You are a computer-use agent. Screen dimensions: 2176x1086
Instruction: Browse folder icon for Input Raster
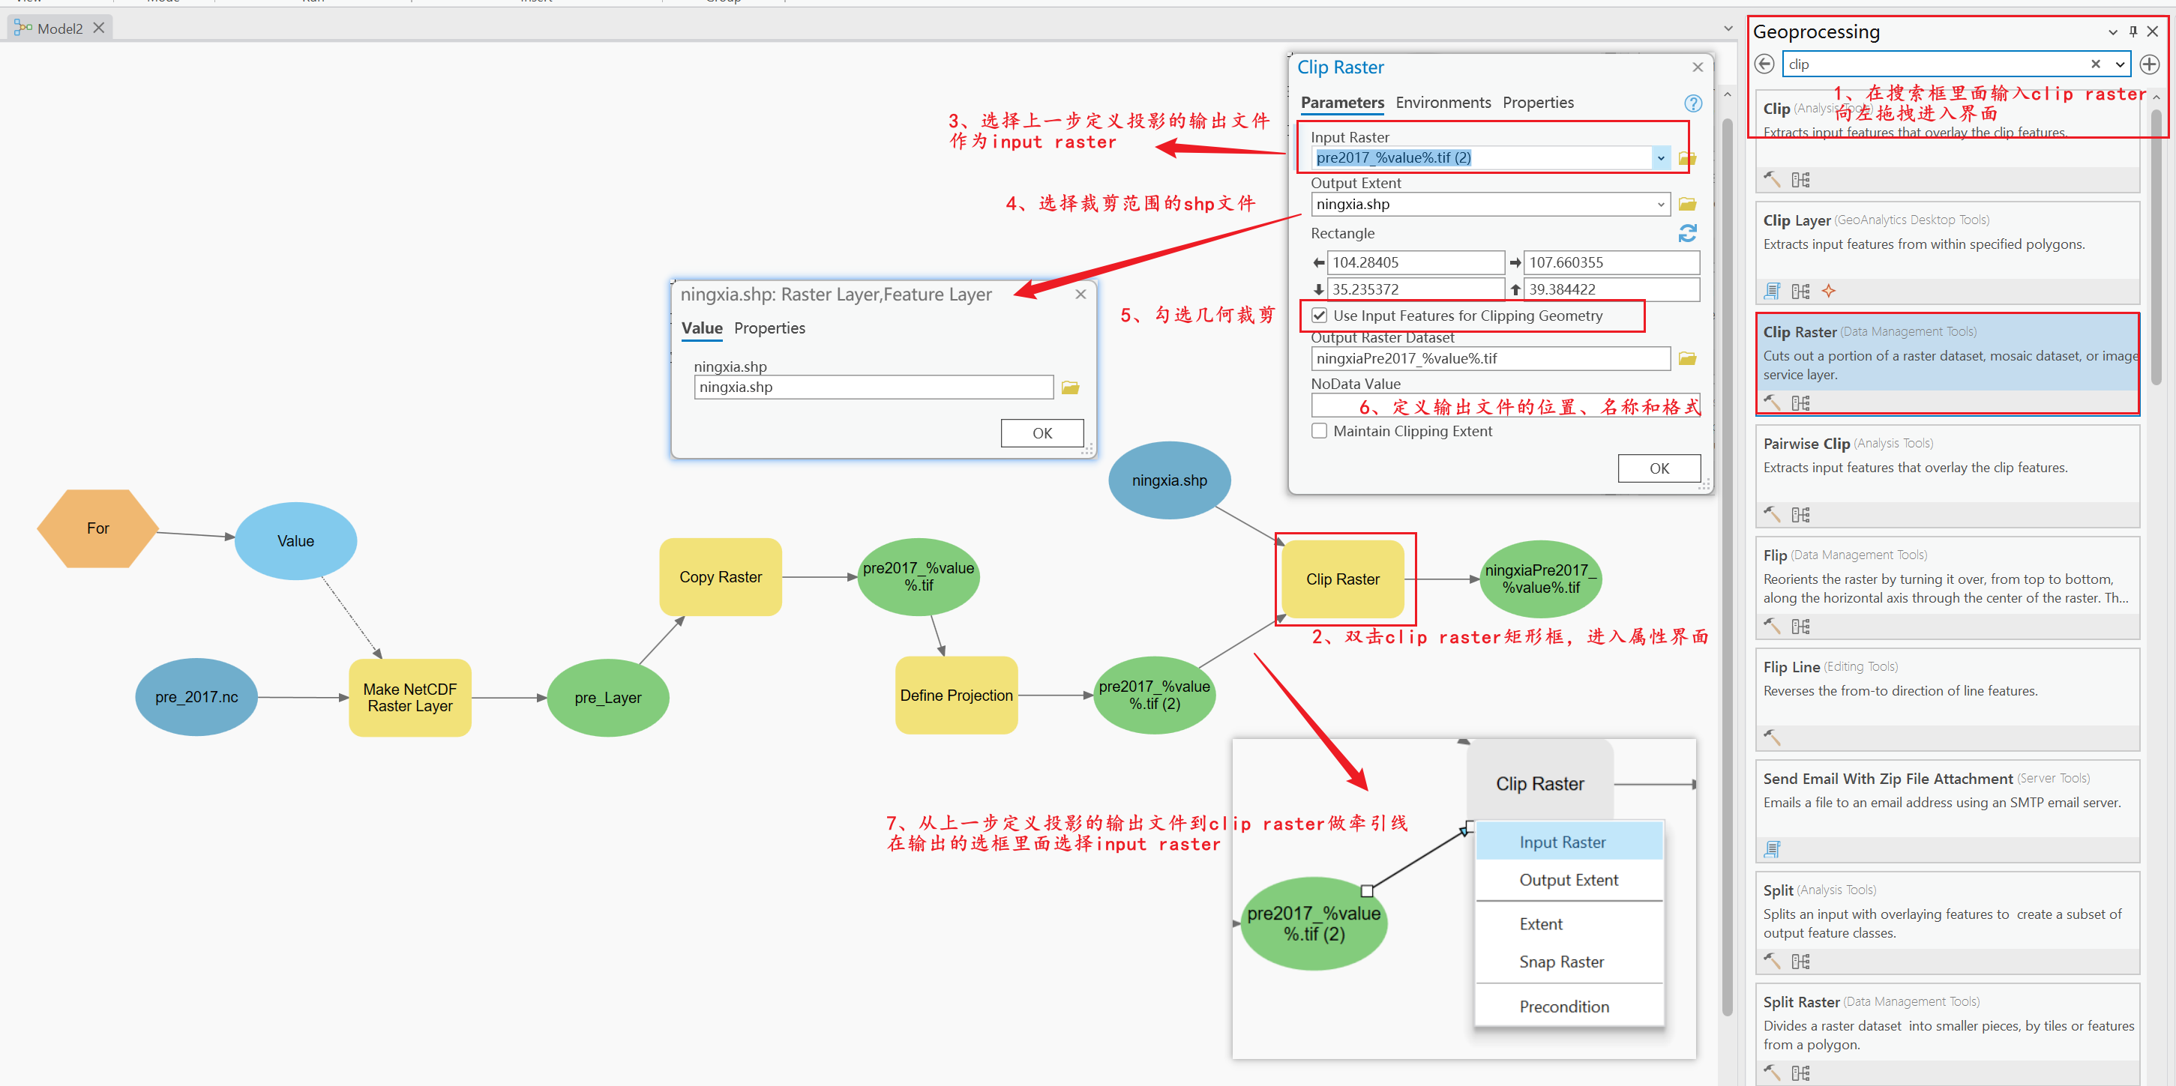[x=1687, y=158]
